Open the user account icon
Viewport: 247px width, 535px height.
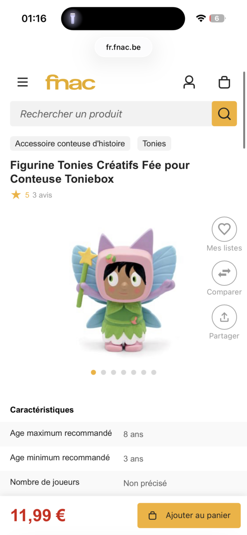[x=189, y=82]
